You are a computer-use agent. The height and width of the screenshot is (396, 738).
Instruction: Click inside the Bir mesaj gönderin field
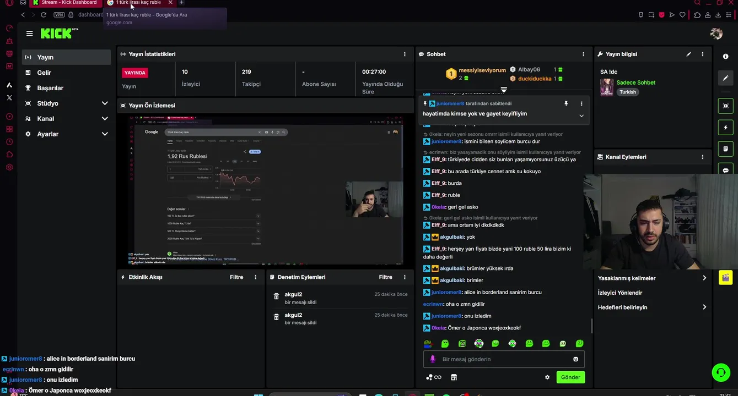click(504, 359)
